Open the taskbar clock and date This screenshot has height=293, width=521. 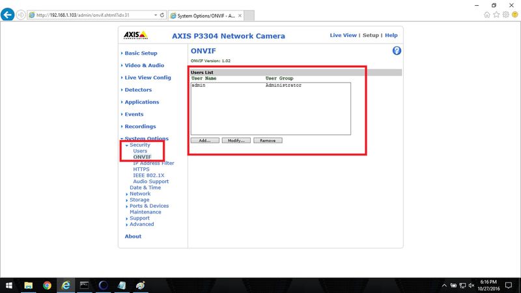[488, 285]
